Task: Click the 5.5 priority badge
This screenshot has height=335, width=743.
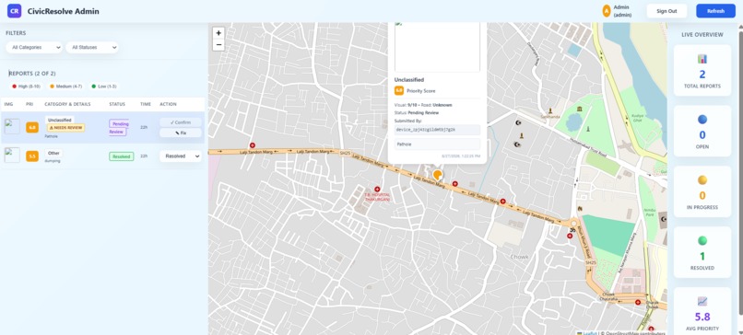Action: coord(32,156)
